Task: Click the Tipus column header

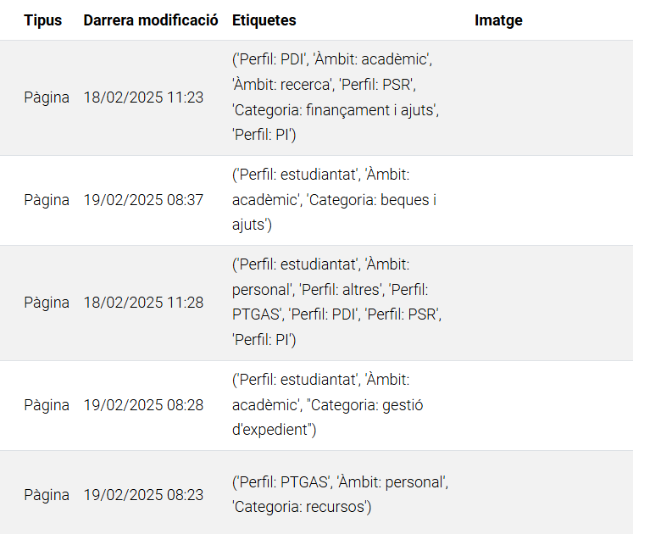Action: (x=42, y=20)
